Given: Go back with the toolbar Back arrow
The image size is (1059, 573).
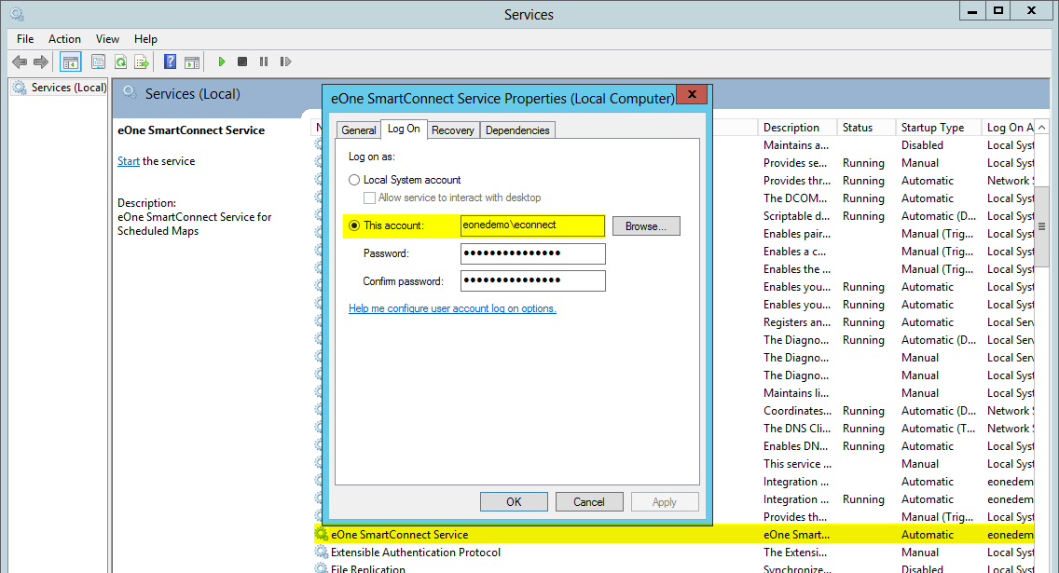Looking at the screenshot, I should click(x=20, y=62).
